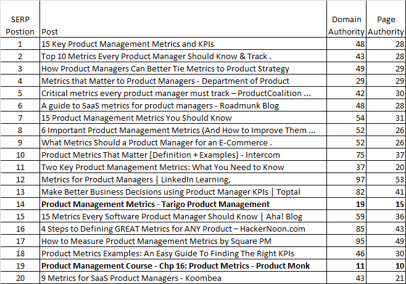Click the "Top 10 Metrics Every Product Manager" post

click(x=157, y=56)
